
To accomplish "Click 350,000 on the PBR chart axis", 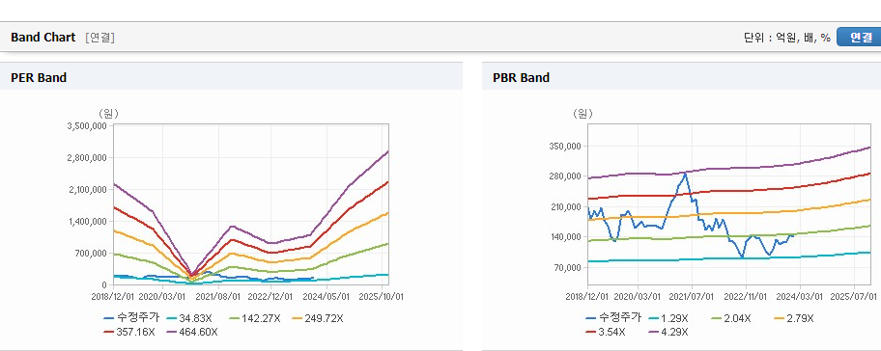I will pos(566,147).
